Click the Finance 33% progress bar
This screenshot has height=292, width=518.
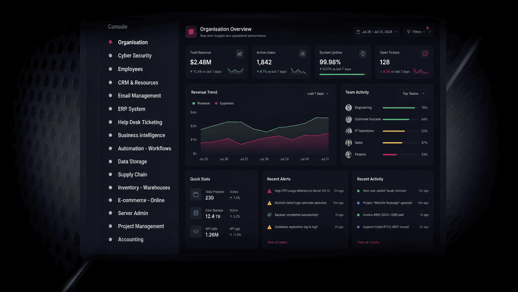click(400, 155)
